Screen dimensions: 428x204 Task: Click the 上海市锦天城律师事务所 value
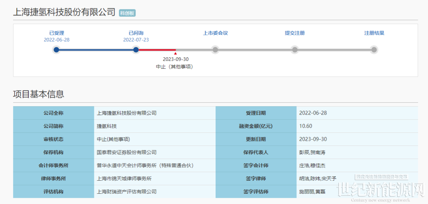(124, 179)
